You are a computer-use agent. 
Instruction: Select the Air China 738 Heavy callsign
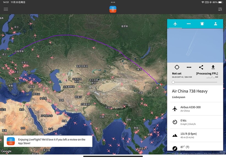pos(190,91)
